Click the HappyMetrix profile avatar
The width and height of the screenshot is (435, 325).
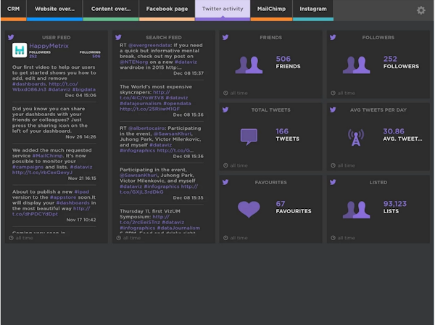pyautogui.click(x=20, y=50)
